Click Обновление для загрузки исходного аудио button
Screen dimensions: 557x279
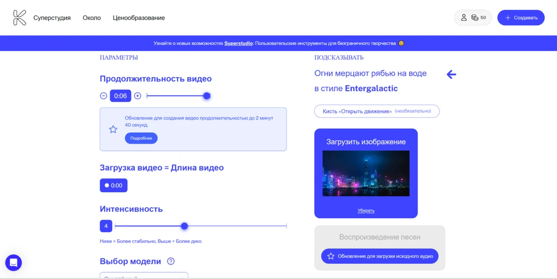coord(380,256)
